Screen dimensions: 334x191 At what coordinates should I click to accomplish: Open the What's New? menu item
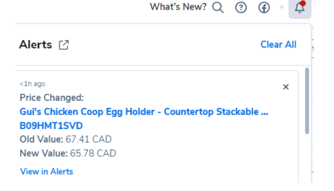[178, 7]
